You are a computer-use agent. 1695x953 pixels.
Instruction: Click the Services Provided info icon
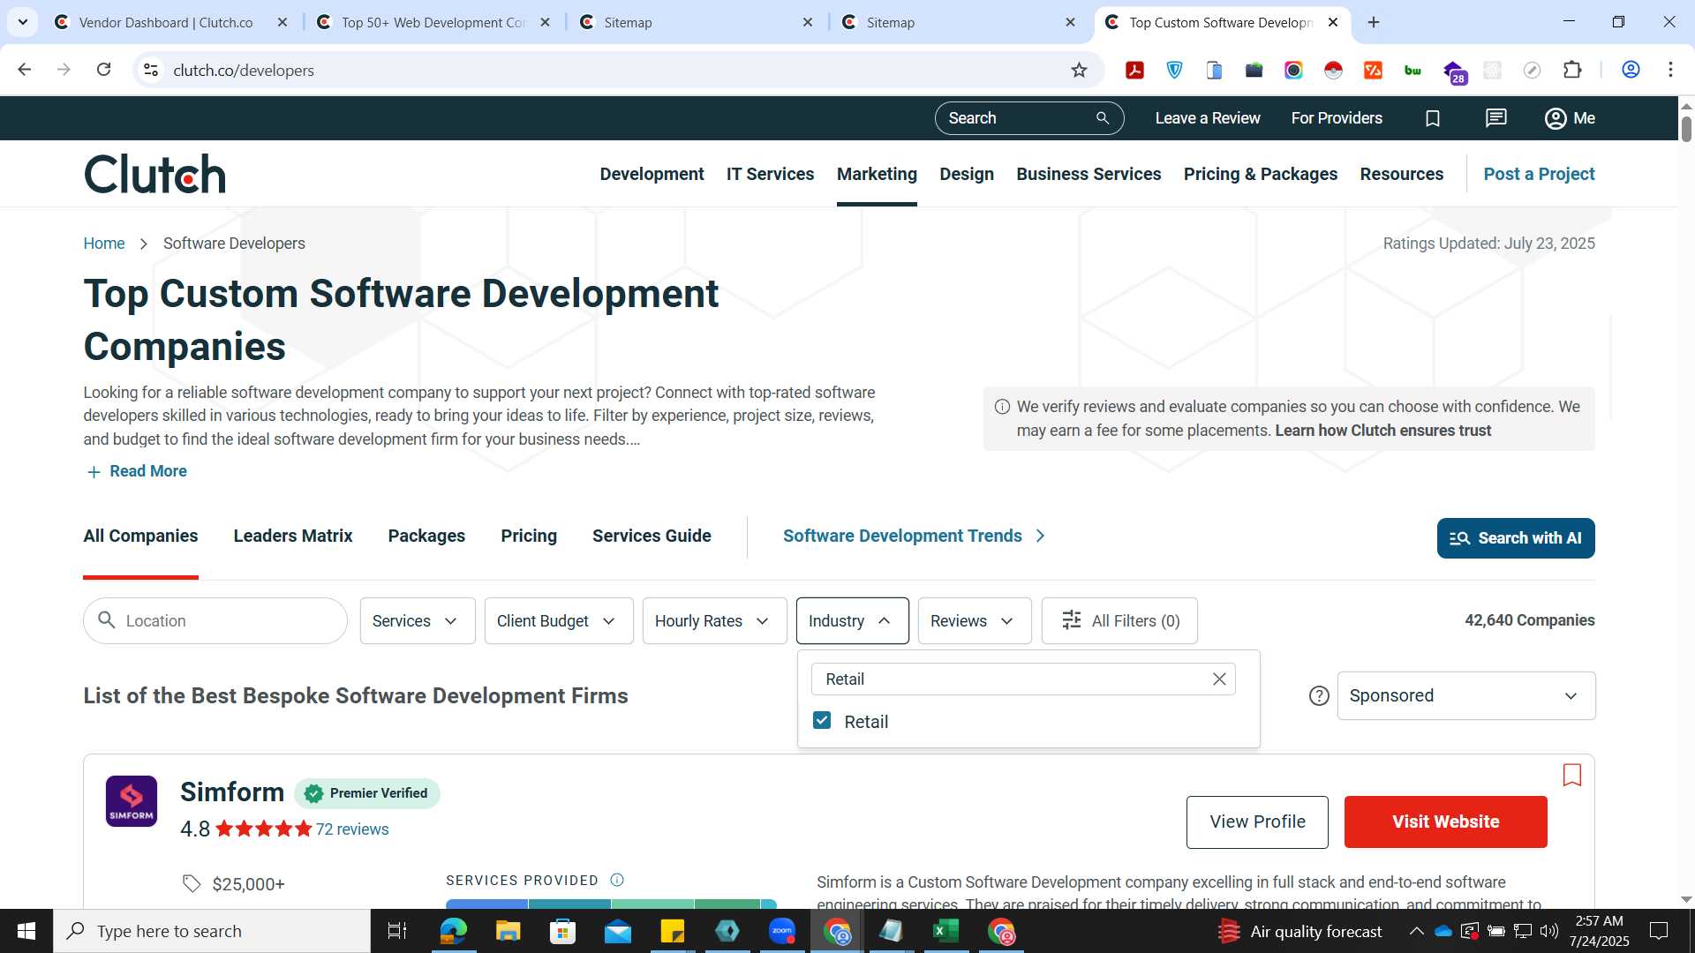617,880
